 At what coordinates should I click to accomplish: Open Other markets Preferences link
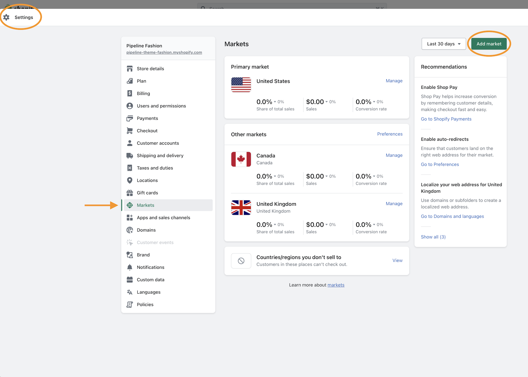point(389,134)
